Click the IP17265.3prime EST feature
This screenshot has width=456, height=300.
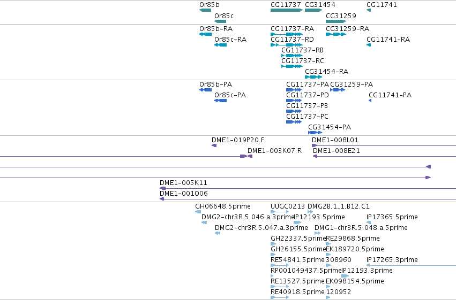[411, 265]
